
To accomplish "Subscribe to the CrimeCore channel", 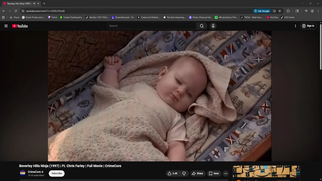I will pos(57,173).
